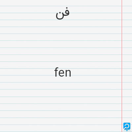Click the blank ruled area between فن and fen
This screenshot has height=132, width=132.
[x=63, y=44]
